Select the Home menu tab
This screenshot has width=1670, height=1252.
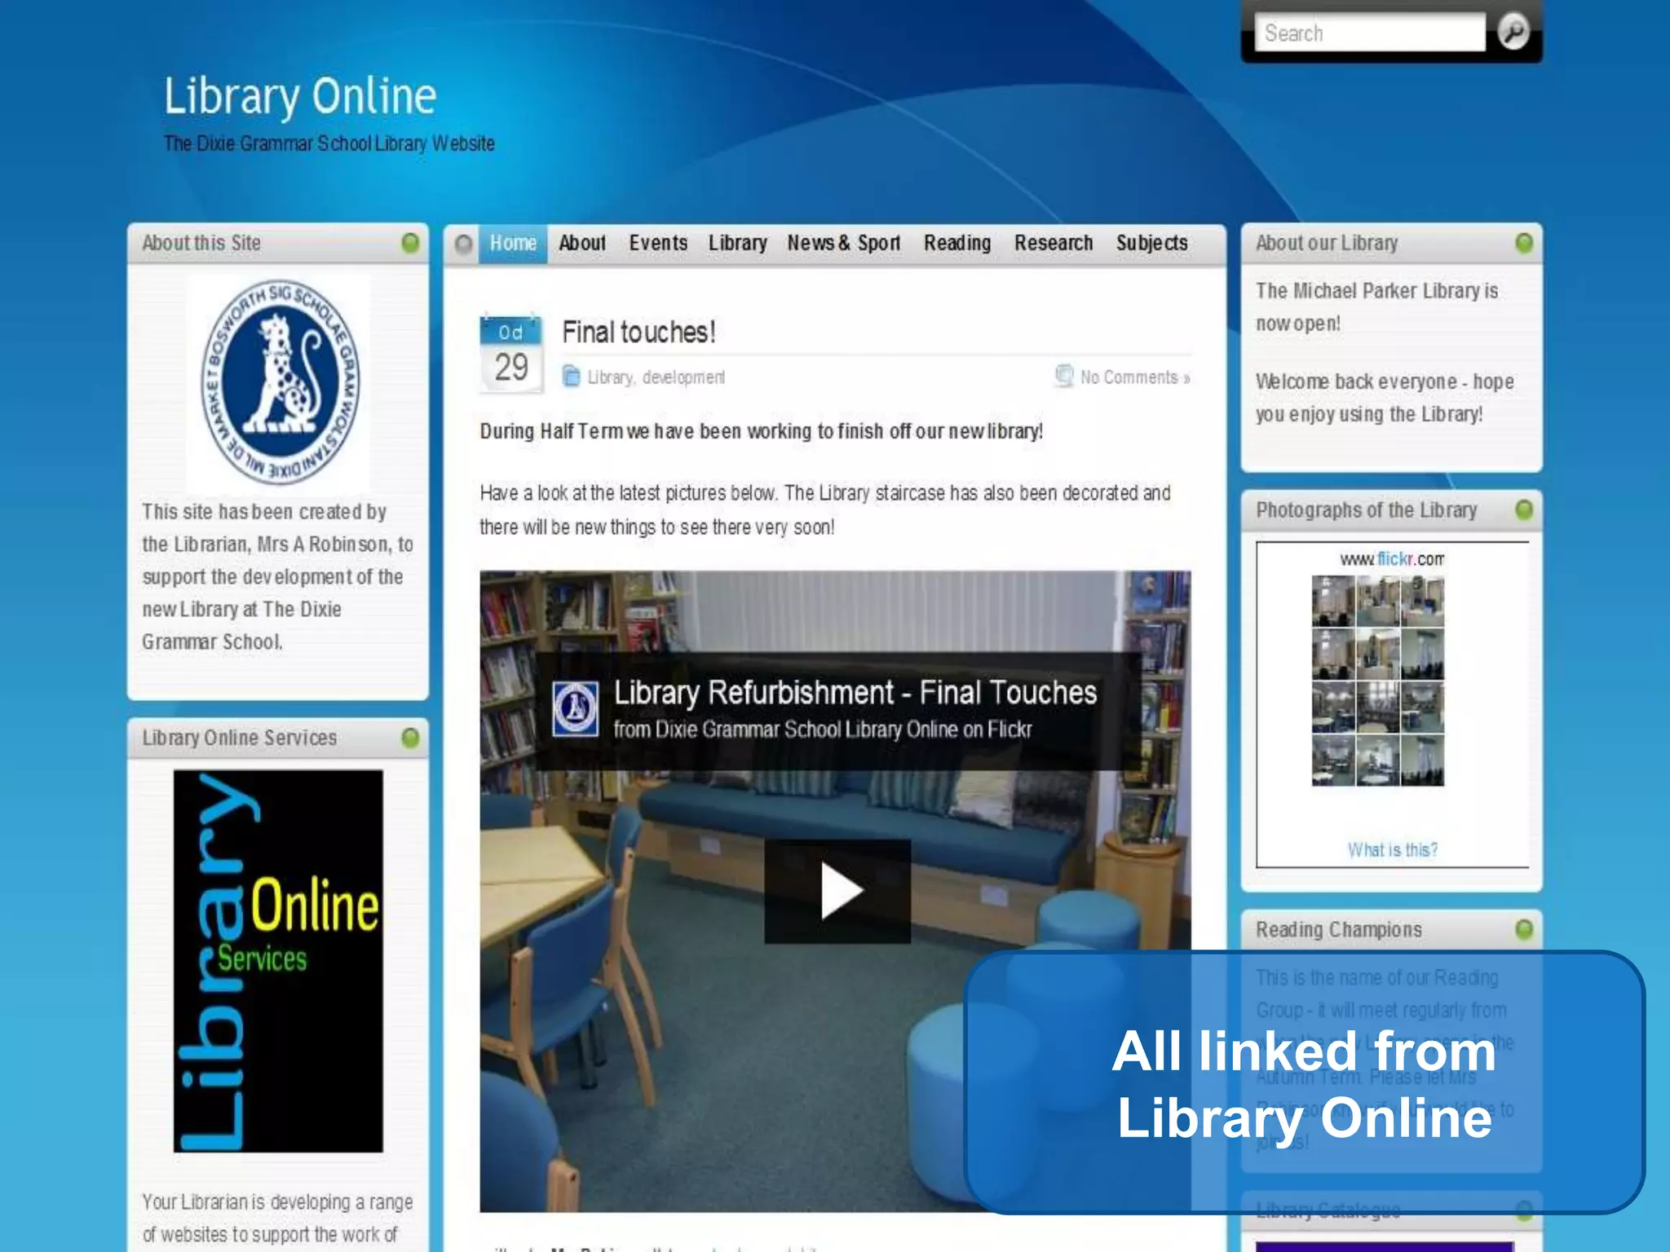click(513, 244)
